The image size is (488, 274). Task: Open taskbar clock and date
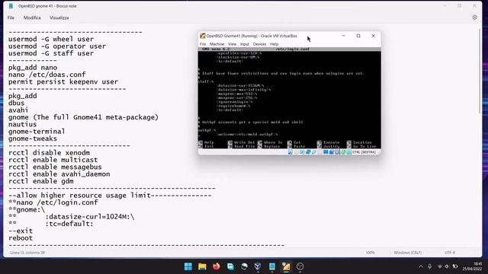(472, 266)
